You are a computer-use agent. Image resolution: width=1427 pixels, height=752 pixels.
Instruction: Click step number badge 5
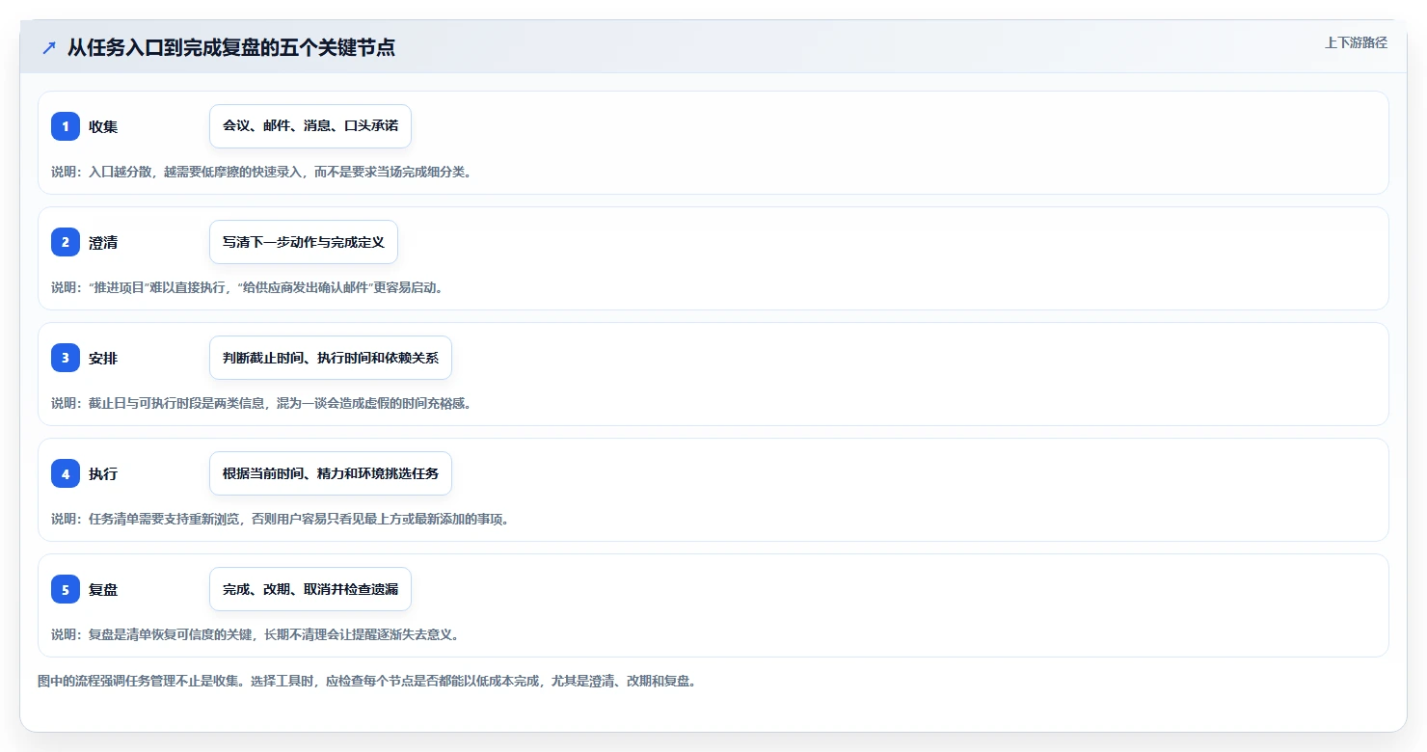click(66, 589)
